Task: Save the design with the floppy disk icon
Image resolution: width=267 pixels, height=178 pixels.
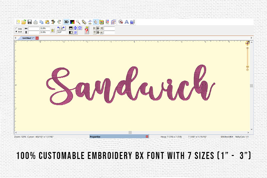Action: (x=30, y=22)
